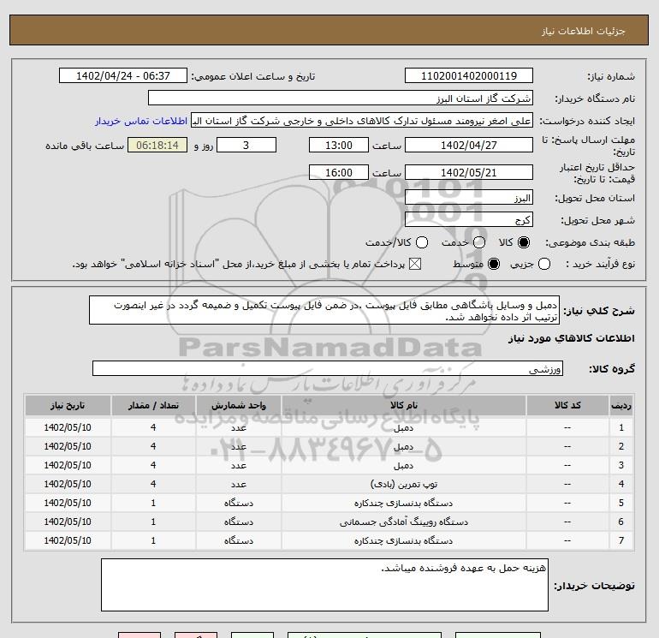The height and width of the screenshot is (638, 659).
Task: Select the خدمت radio button
Action: 479,242
